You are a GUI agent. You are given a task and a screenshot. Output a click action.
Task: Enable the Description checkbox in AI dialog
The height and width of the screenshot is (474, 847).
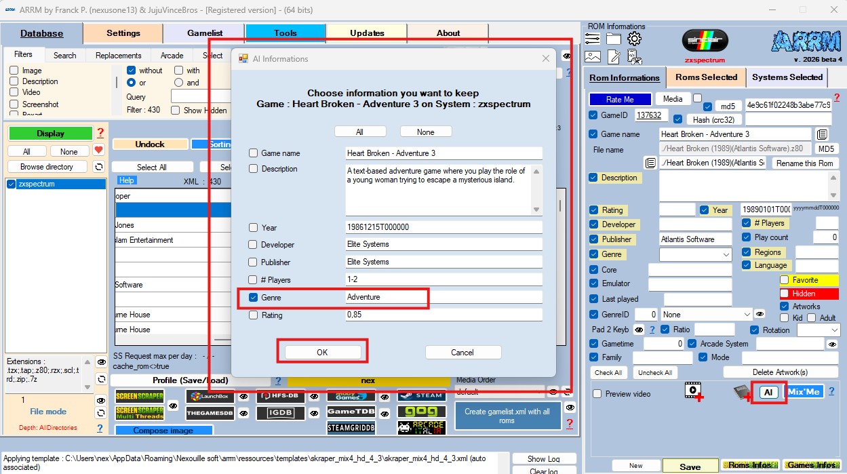click(254, 169)
